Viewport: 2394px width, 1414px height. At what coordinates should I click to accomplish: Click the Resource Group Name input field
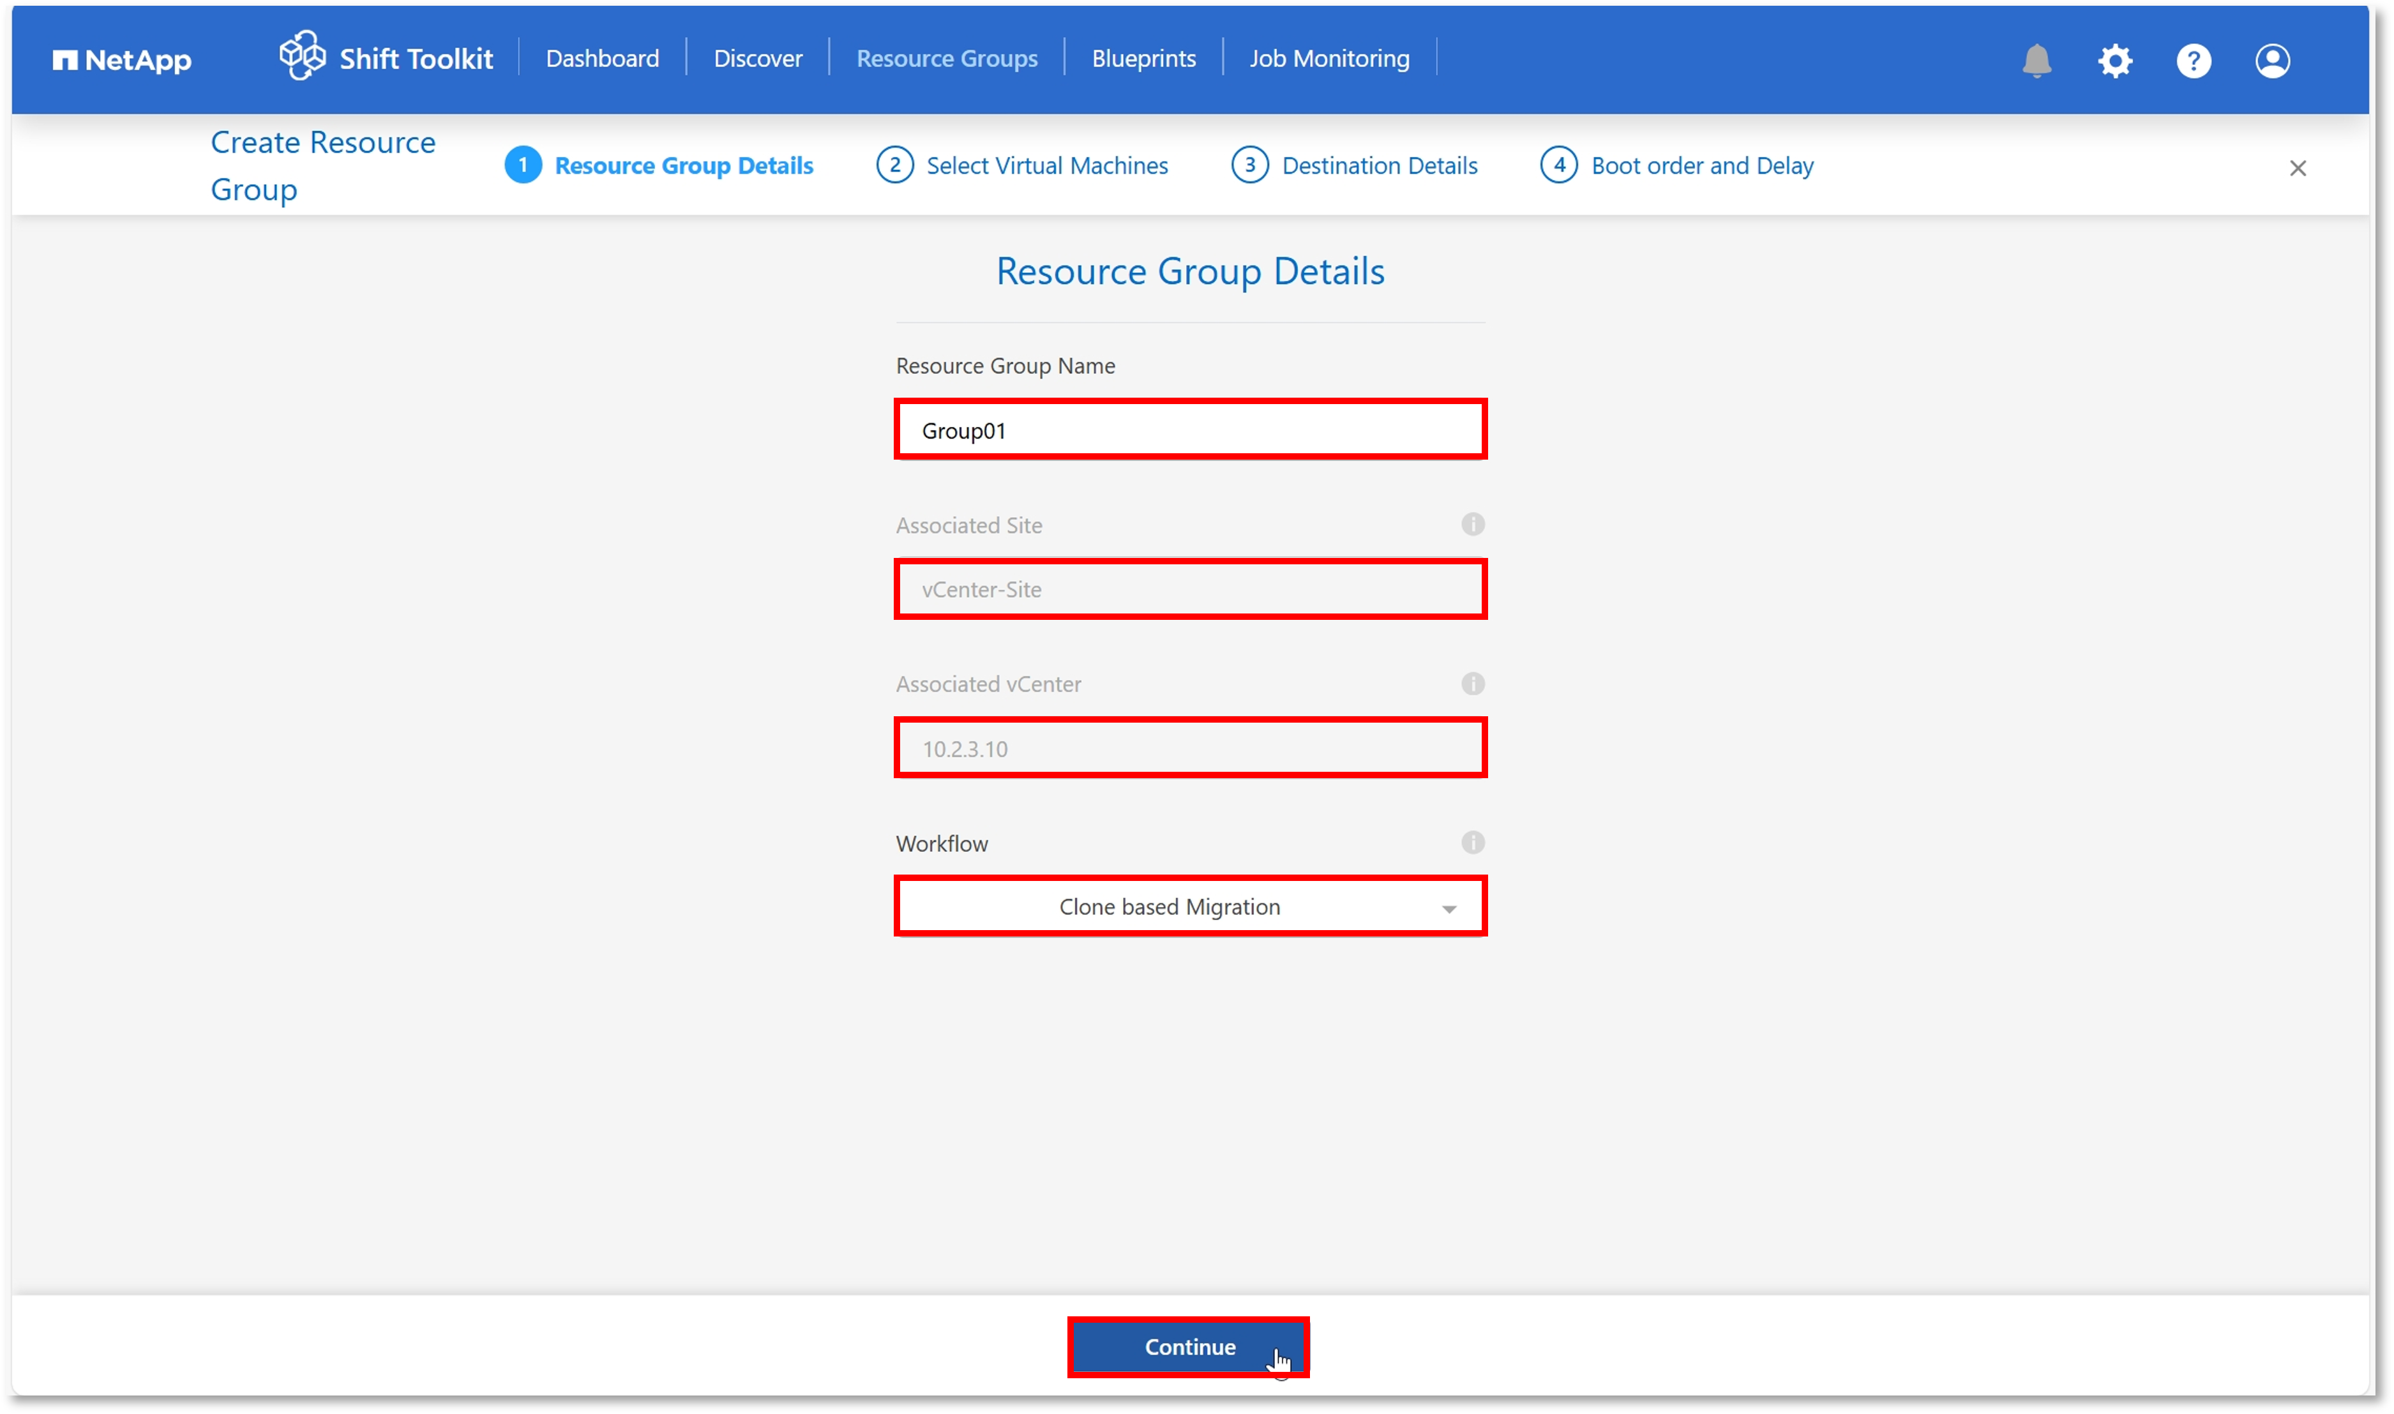tap(1190, 430)
